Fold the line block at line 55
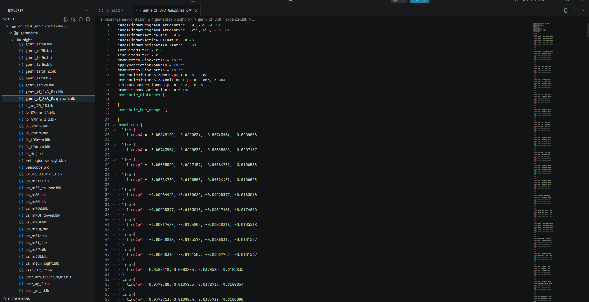This screenshot has height=302, width=589. point(114,295)
